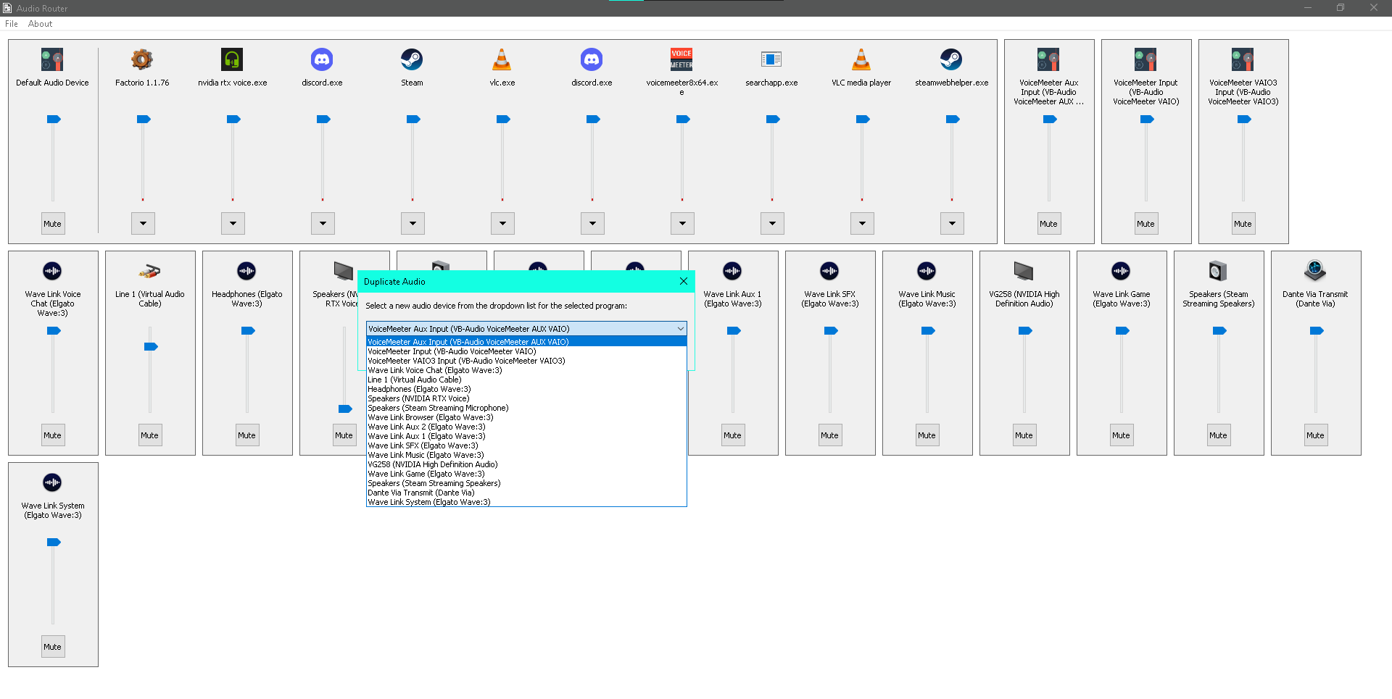
Task: Click Wave Link System volume slider handle
Action: point(54,543)
